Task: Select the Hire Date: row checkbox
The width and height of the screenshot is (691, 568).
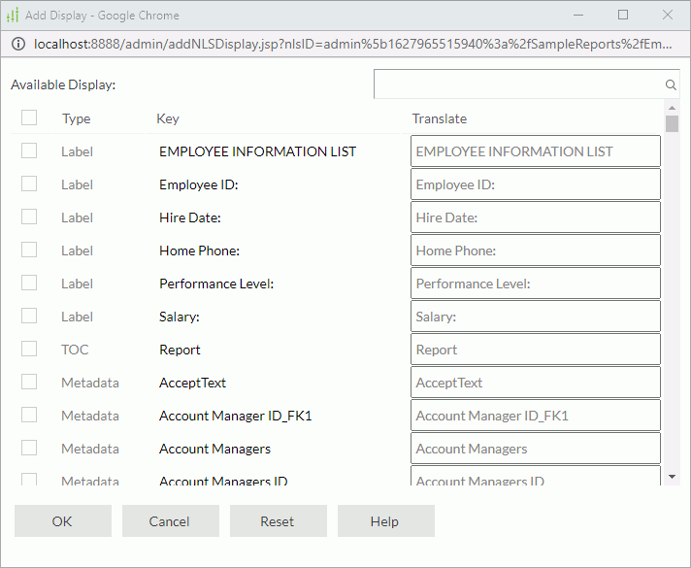Action: [29, 217]
